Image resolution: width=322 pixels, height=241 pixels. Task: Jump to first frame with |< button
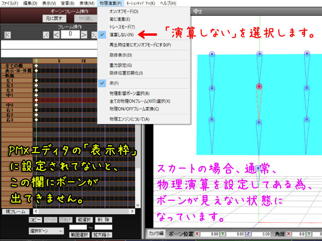tap(6, 34)
